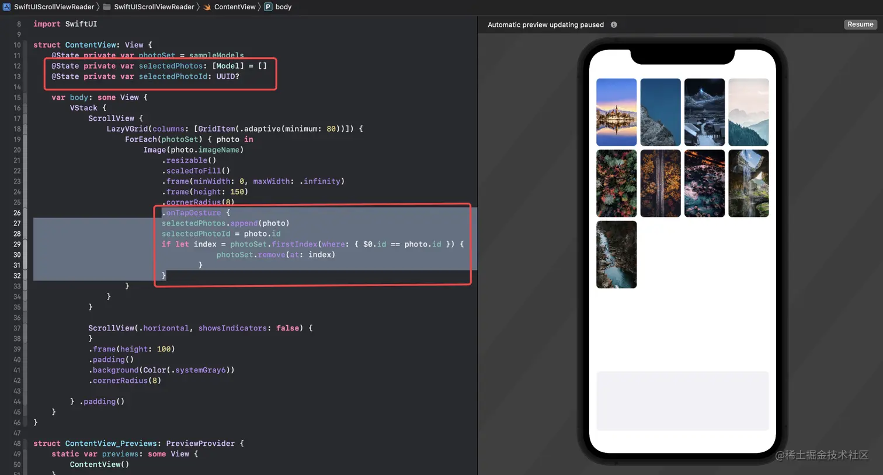Open the ContentView file breadcrumb
This screenshot has height=475, width=883.
[x=235, y=7]
